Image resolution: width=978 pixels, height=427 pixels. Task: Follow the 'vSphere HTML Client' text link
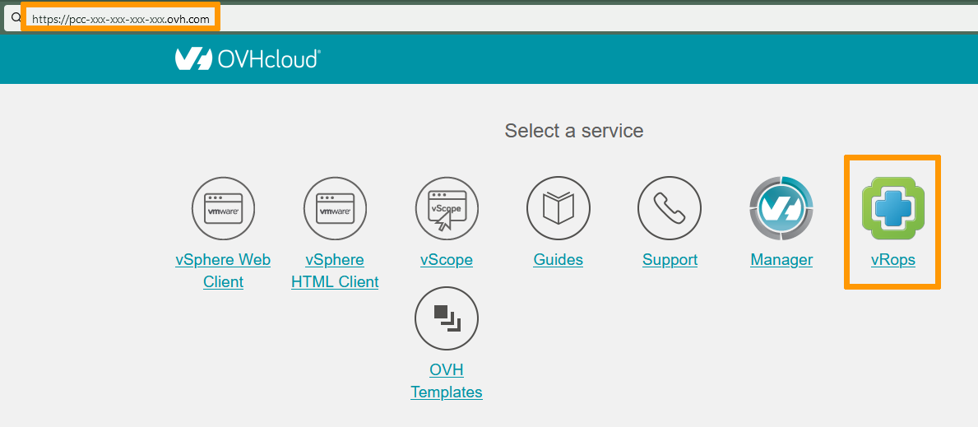[335, 271]
